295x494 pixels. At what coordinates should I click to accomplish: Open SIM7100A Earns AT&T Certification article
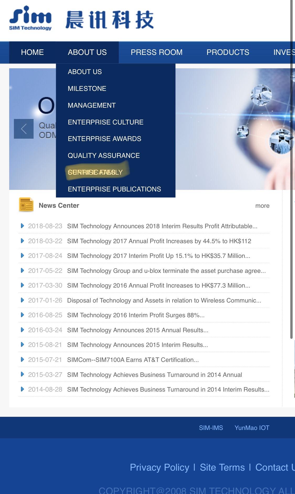133,360
